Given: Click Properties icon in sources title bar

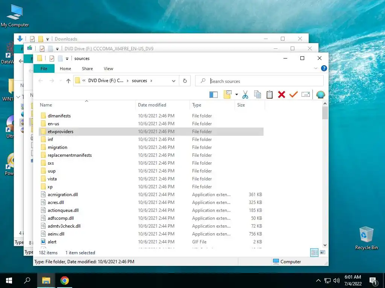Looking at the screenshot, I should (x=52, y=58).
